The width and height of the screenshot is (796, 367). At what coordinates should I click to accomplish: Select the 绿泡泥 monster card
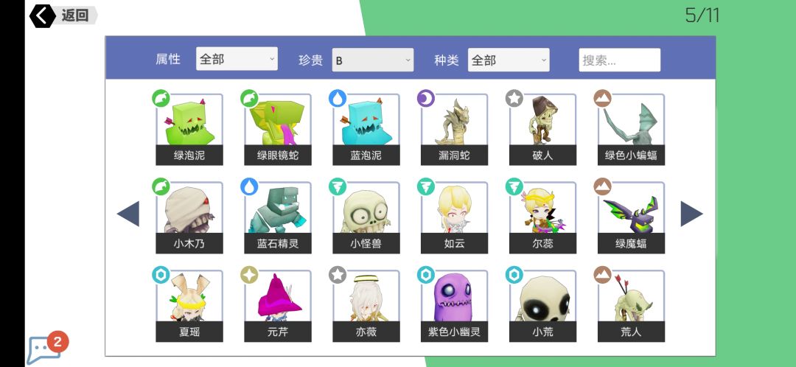click(189, 130)
